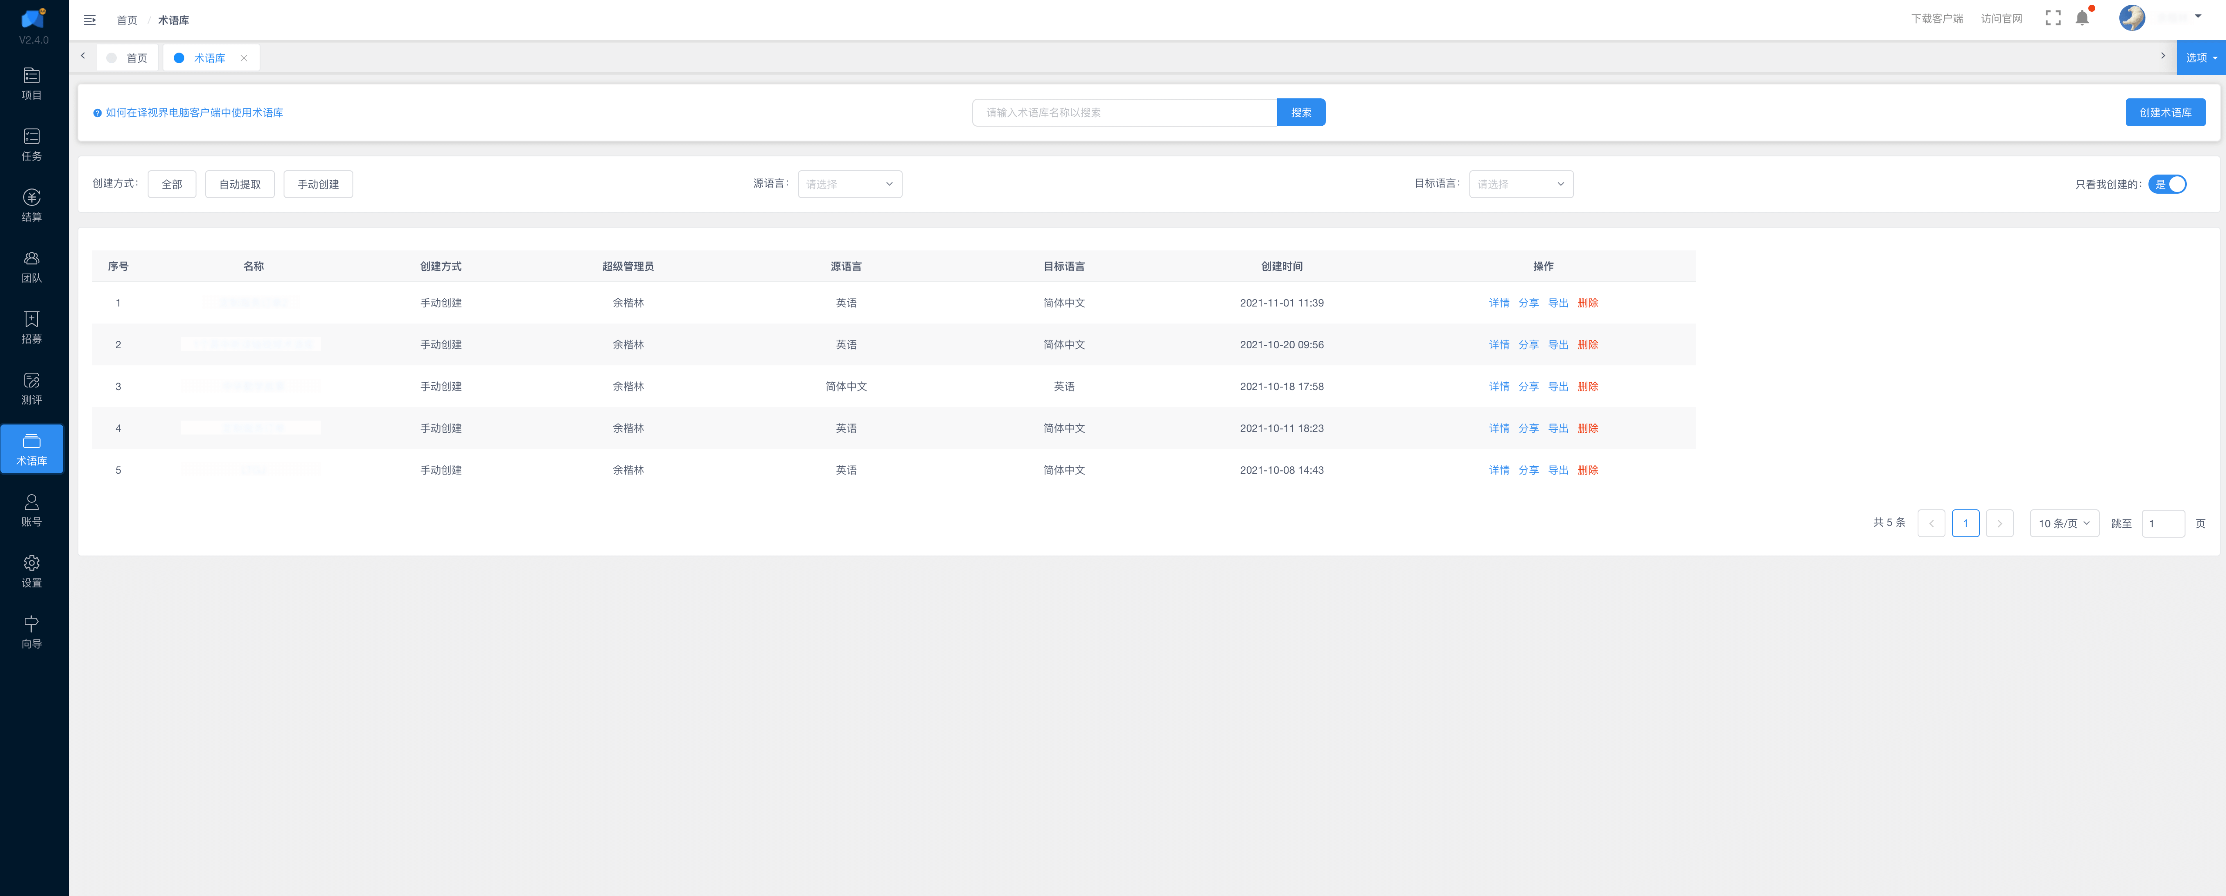Open the 测评 evaluation section
The image size is (2226, 896).
[32, 389]
